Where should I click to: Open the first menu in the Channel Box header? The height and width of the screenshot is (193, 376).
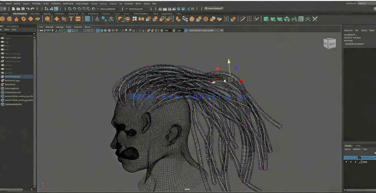pyautogui.click(x=348, y=30)
